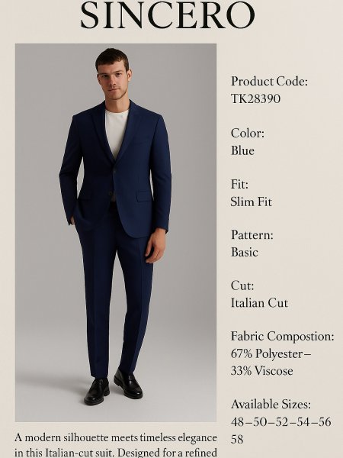The width and height of the screenshot is (343, 458).
Task: Select the Fit label
Action: [239, 184]
